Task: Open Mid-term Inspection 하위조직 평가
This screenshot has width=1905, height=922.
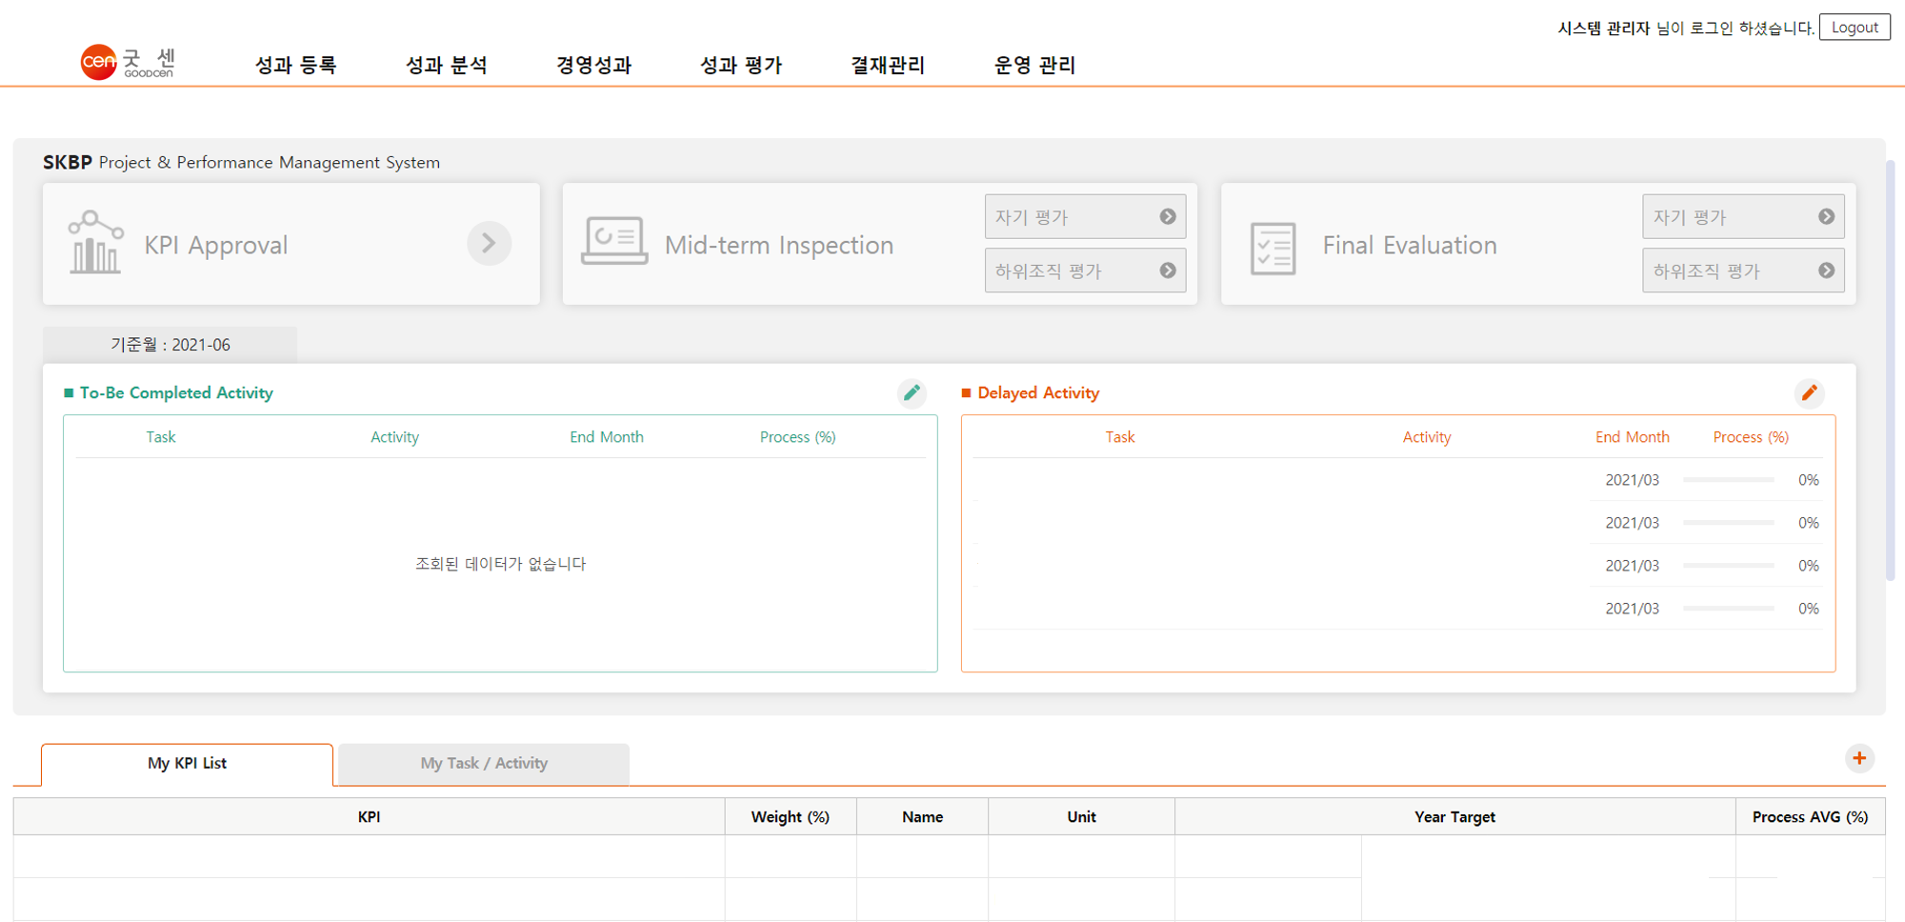Action: [x=1084, y=271]
